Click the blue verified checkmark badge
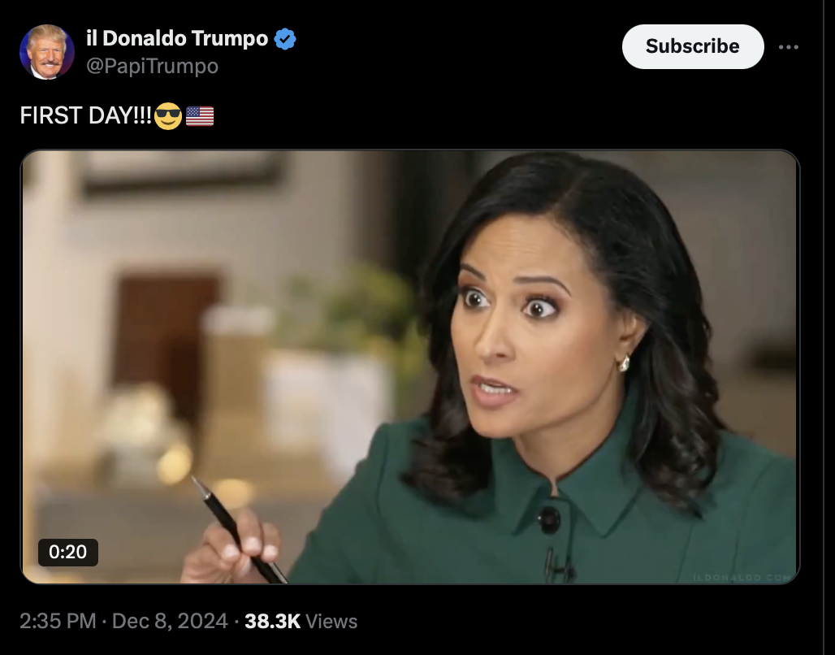835x655 pixels. click(x=285, y=39)
